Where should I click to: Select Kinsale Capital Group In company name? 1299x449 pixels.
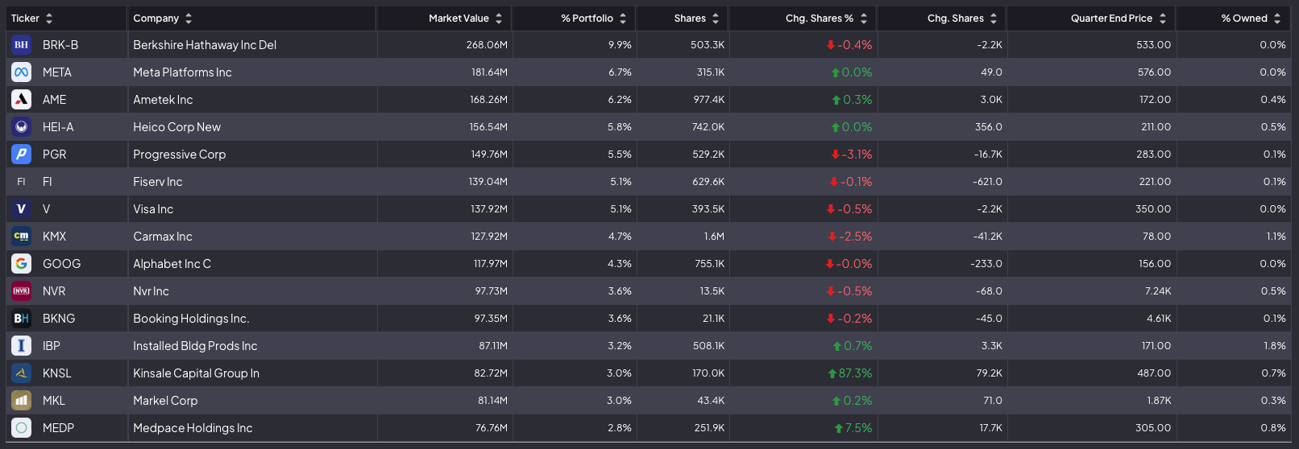[x=196, y=373]
